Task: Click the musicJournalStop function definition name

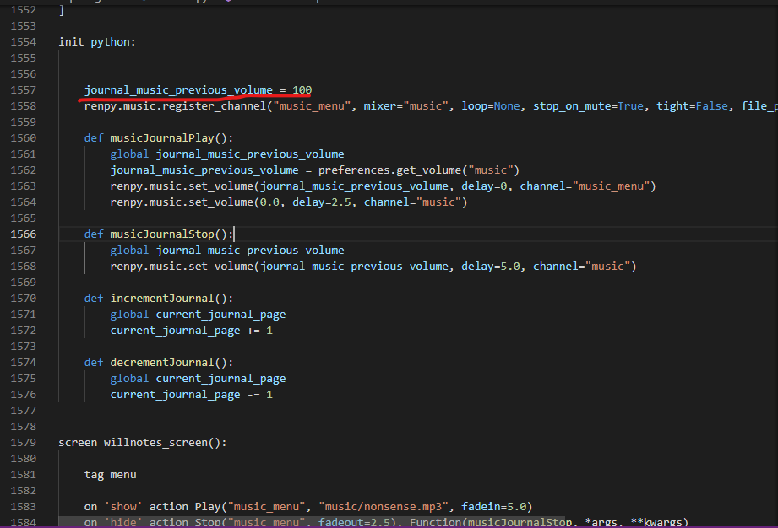Action: pos(161,234)
